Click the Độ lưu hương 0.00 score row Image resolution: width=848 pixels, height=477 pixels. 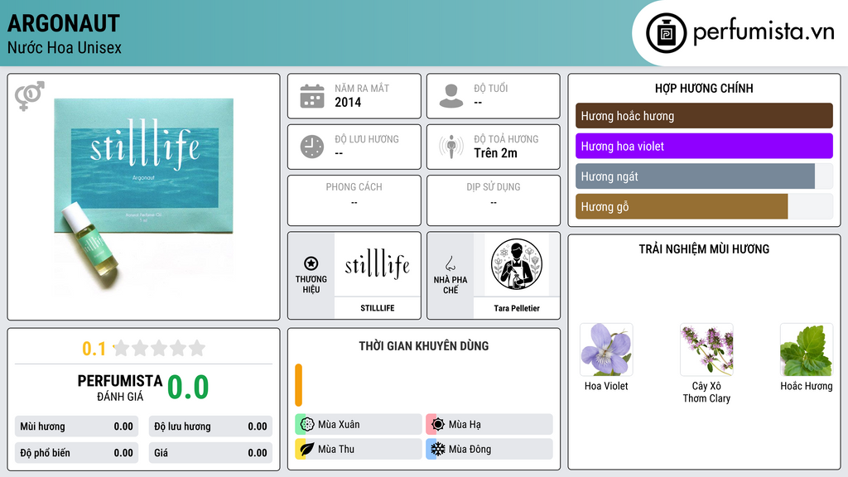tap(210, 426)
